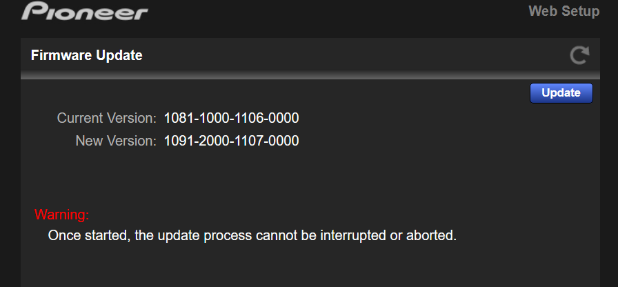Viewport: 618px width, 287px height.
Task: Click the word Setup in the top-right heading
Action: [581, 12]
